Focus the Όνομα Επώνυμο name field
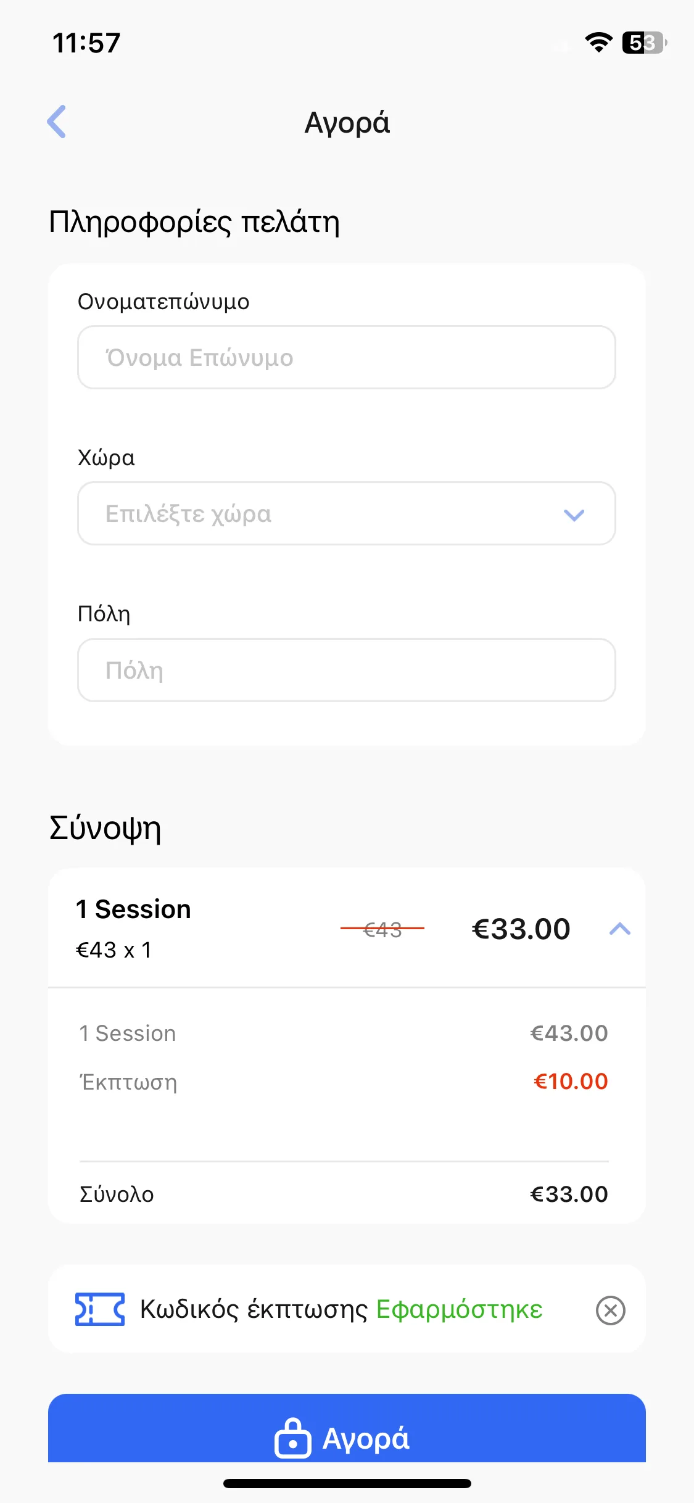The width and height of the screenshot is (694, 1503). point(347,357)
